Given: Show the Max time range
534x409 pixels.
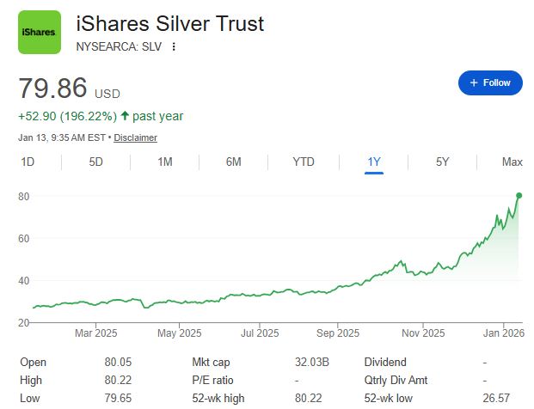Looking at the screenshot, I should [512, 162].
